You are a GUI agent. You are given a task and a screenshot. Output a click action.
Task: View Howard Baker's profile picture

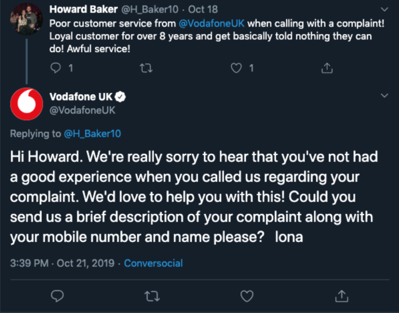(x=26, y=19)
